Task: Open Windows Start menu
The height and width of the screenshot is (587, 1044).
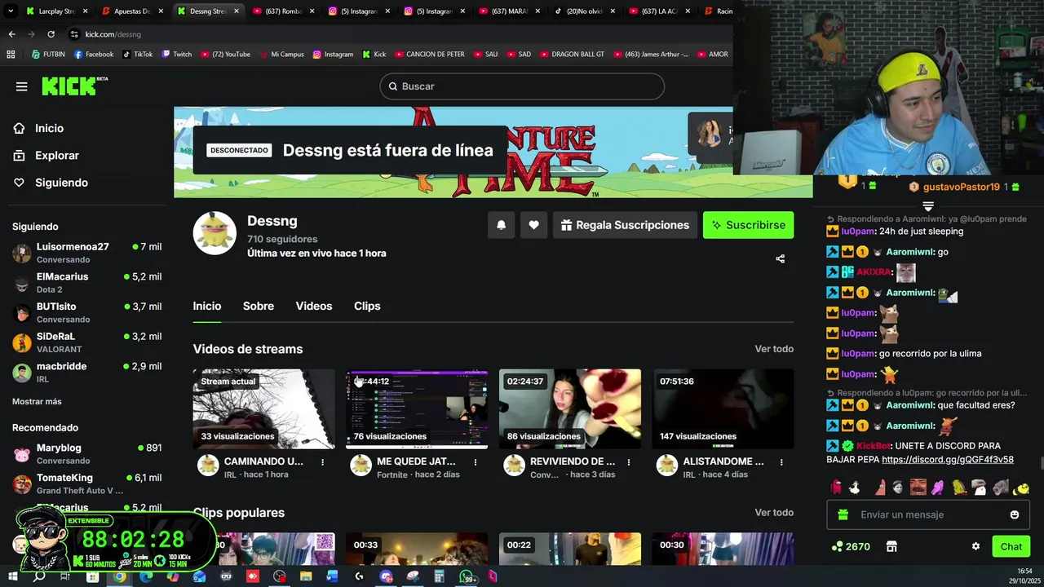Action: pos(12,576)
